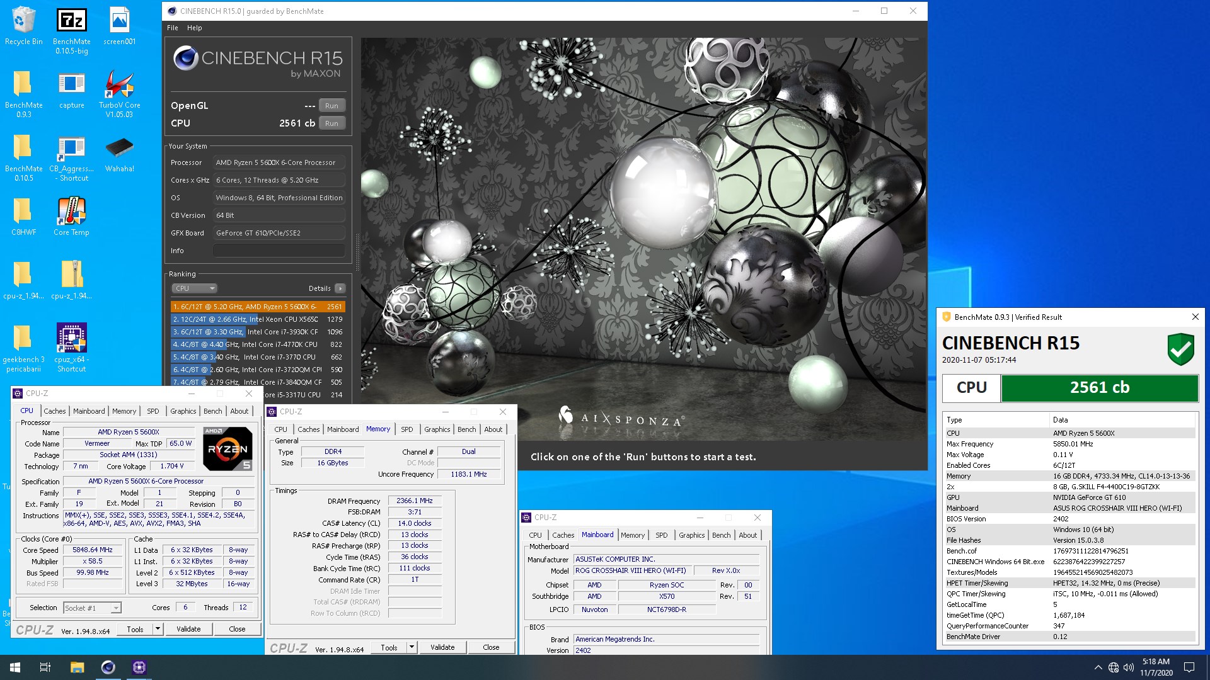Open CPU tab in Mainboard CPU-Z window
The height and width of the screenshot is (680, 1210).
pos(535,535)
